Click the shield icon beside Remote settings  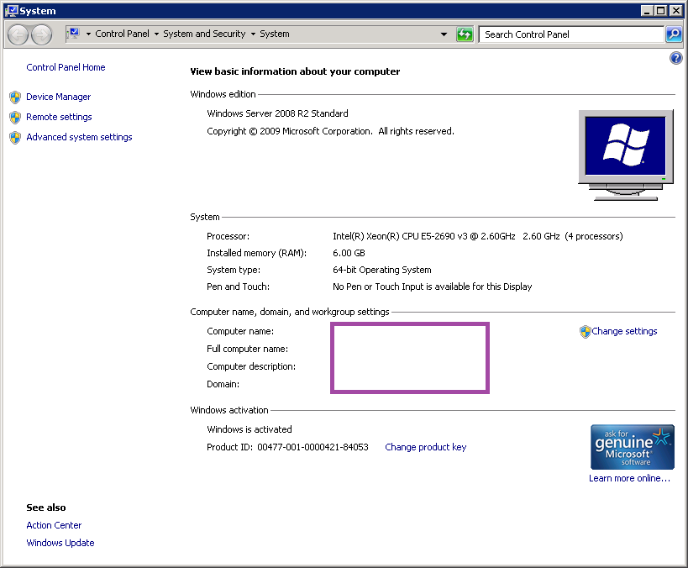pos(15,117)
